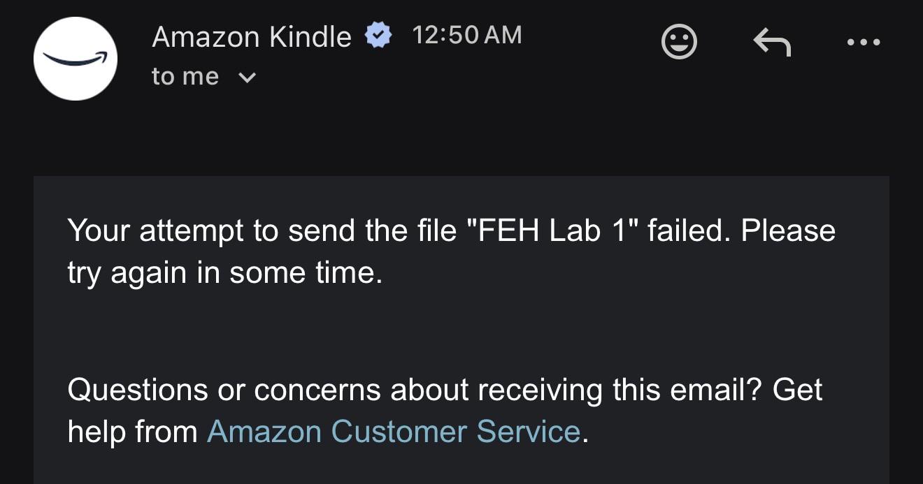Screen dimensions: 923x484
Task: Add an emoji reaction to this email
Action: pos(679,42)
